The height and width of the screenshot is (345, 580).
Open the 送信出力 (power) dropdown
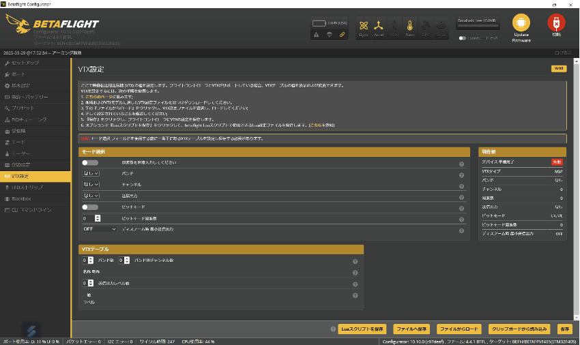point(91,196)
